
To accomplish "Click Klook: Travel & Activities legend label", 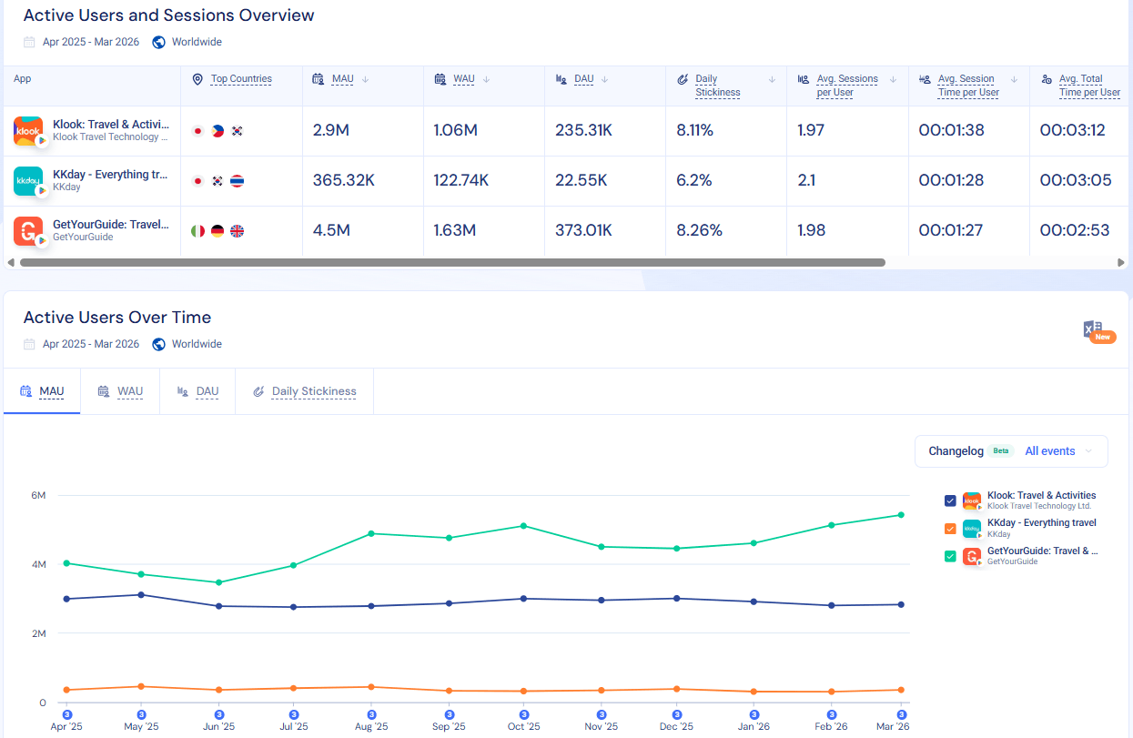I will tap(1041, 496).
